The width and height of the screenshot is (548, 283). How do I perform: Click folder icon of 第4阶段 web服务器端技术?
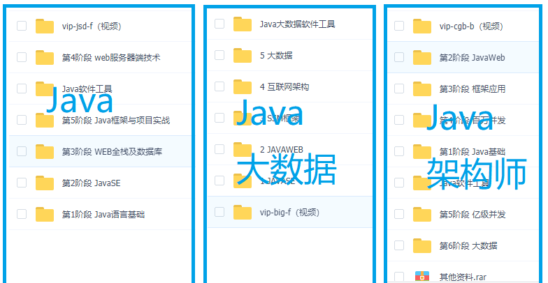[x=45, y=57]
